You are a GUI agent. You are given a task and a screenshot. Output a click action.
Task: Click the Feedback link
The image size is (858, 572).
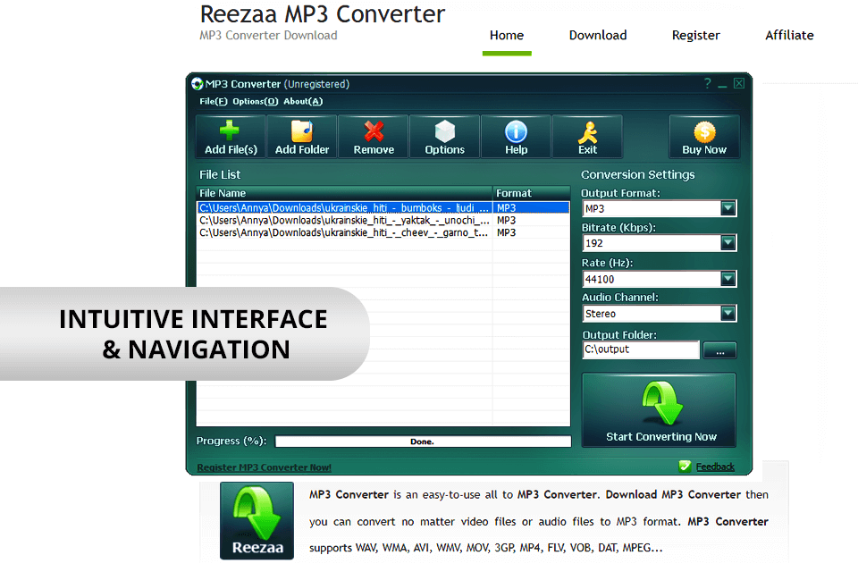(x=715, y=467)
